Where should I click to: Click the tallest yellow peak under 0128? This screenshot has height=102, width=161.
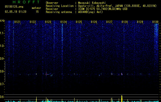(122, 98)
